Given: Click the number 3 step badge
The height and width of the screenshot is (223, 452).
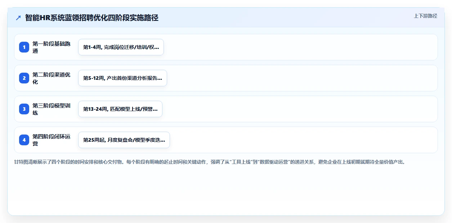Looking at the screenshot, I should (24, 109).
